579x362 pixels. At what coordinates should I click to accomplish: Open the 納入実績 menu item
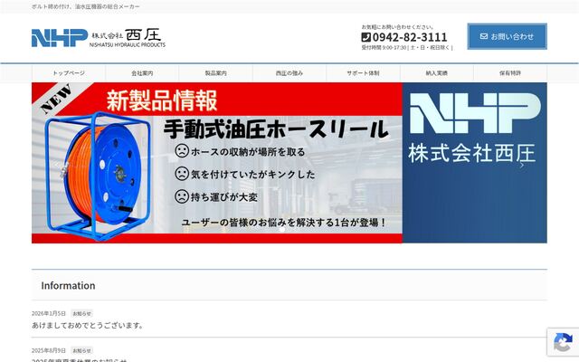(436, 73)
